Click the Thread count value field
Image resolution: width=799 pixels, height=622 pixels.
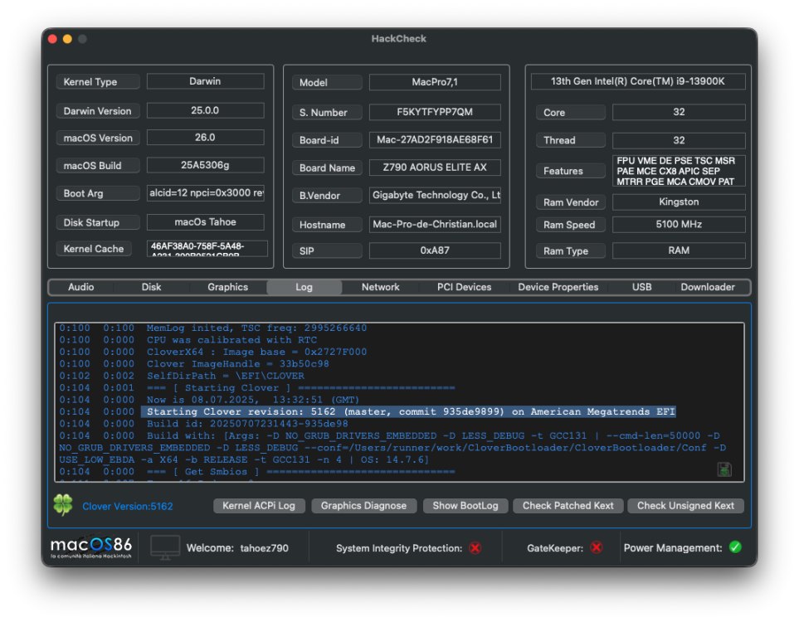pos(678,140)
